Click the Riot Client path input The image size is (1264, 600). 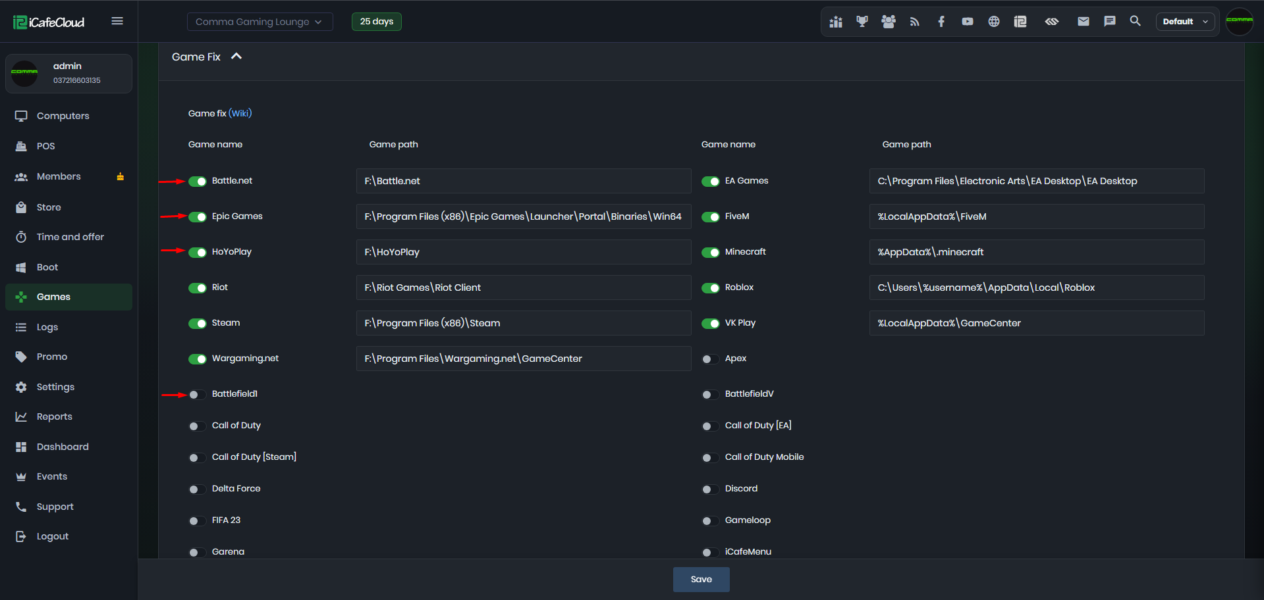click(524, 287)
